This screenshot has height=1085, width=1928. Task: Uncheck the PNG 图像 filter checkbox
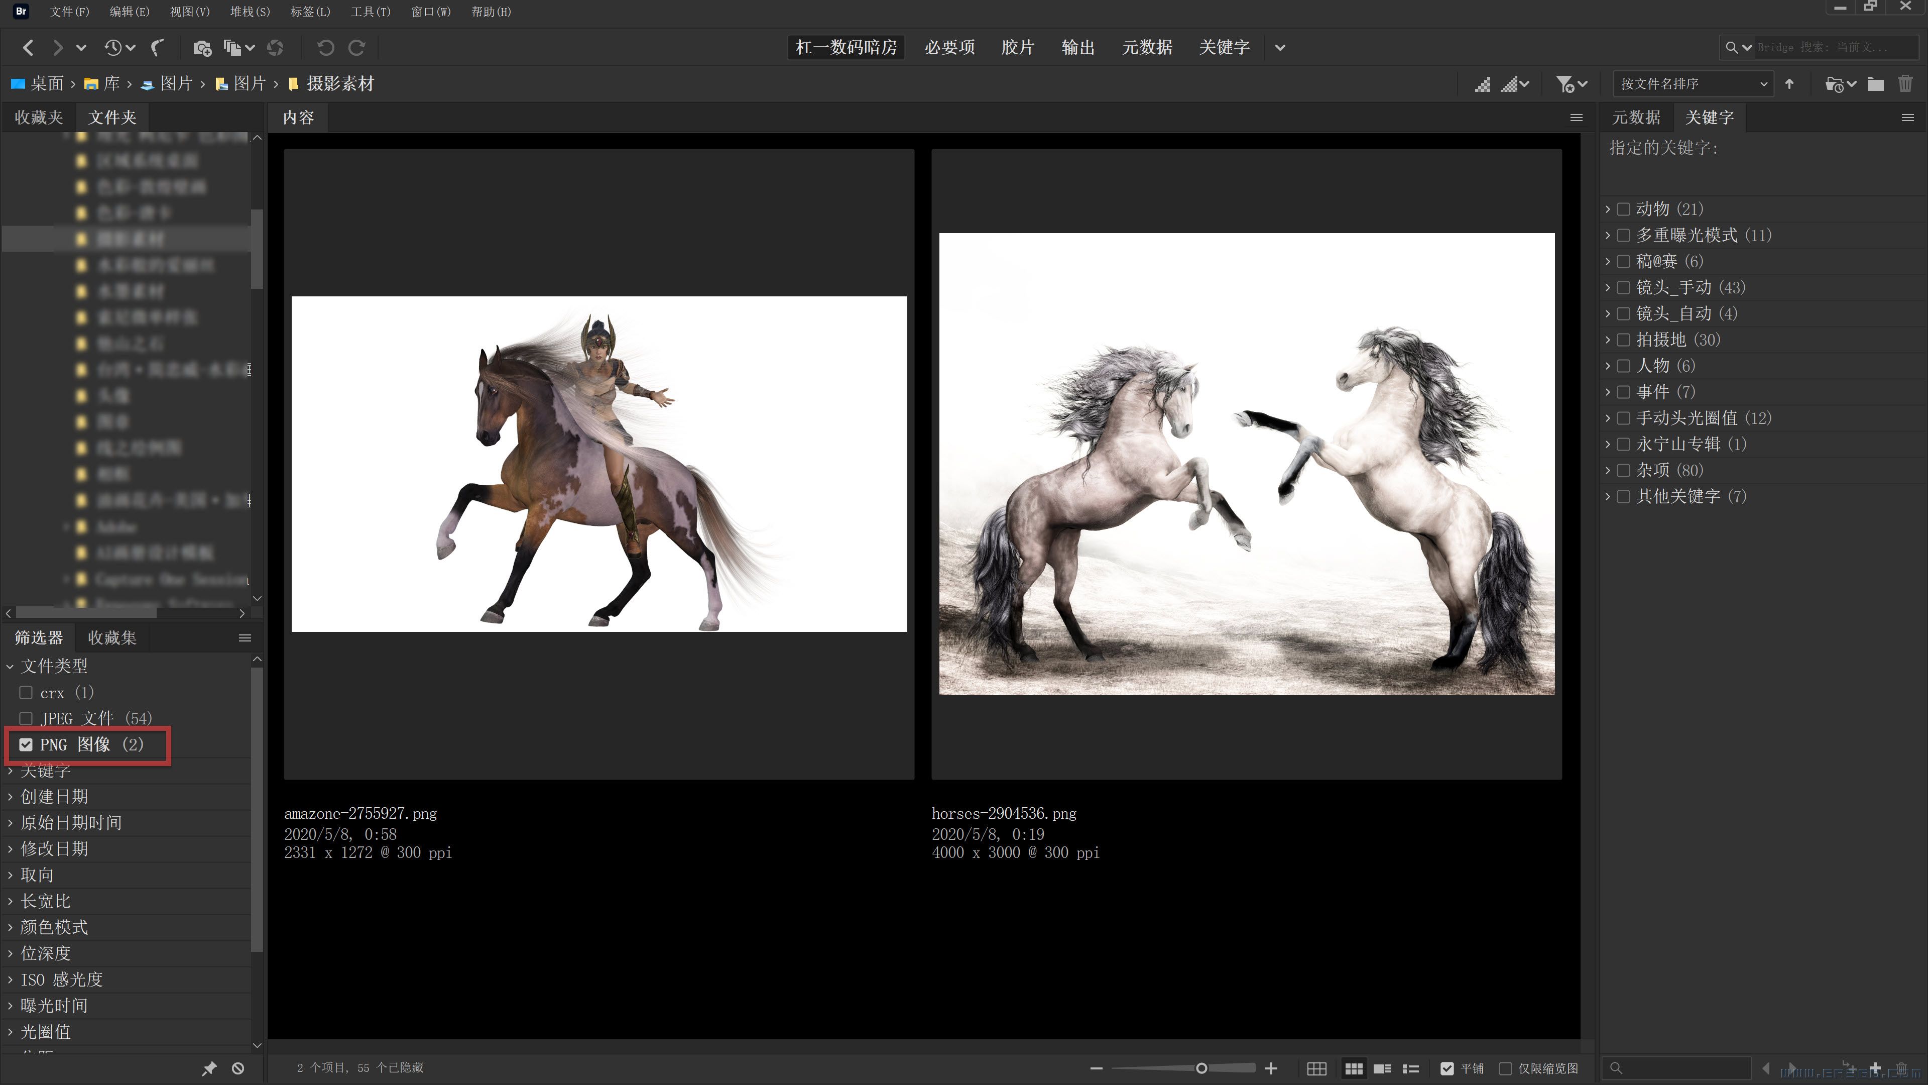[x=26, y=744]
